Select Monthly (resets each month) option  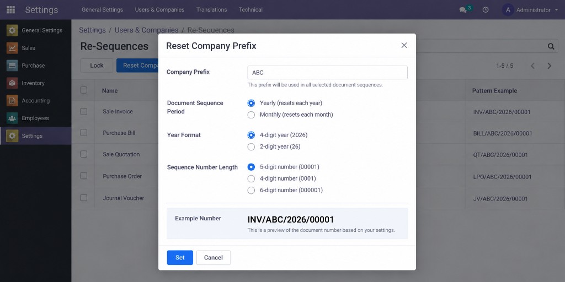coord(251,115)
